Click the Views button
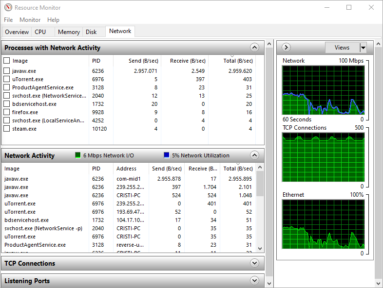This screenshot has height=288, width=383. tap(342, 48)
